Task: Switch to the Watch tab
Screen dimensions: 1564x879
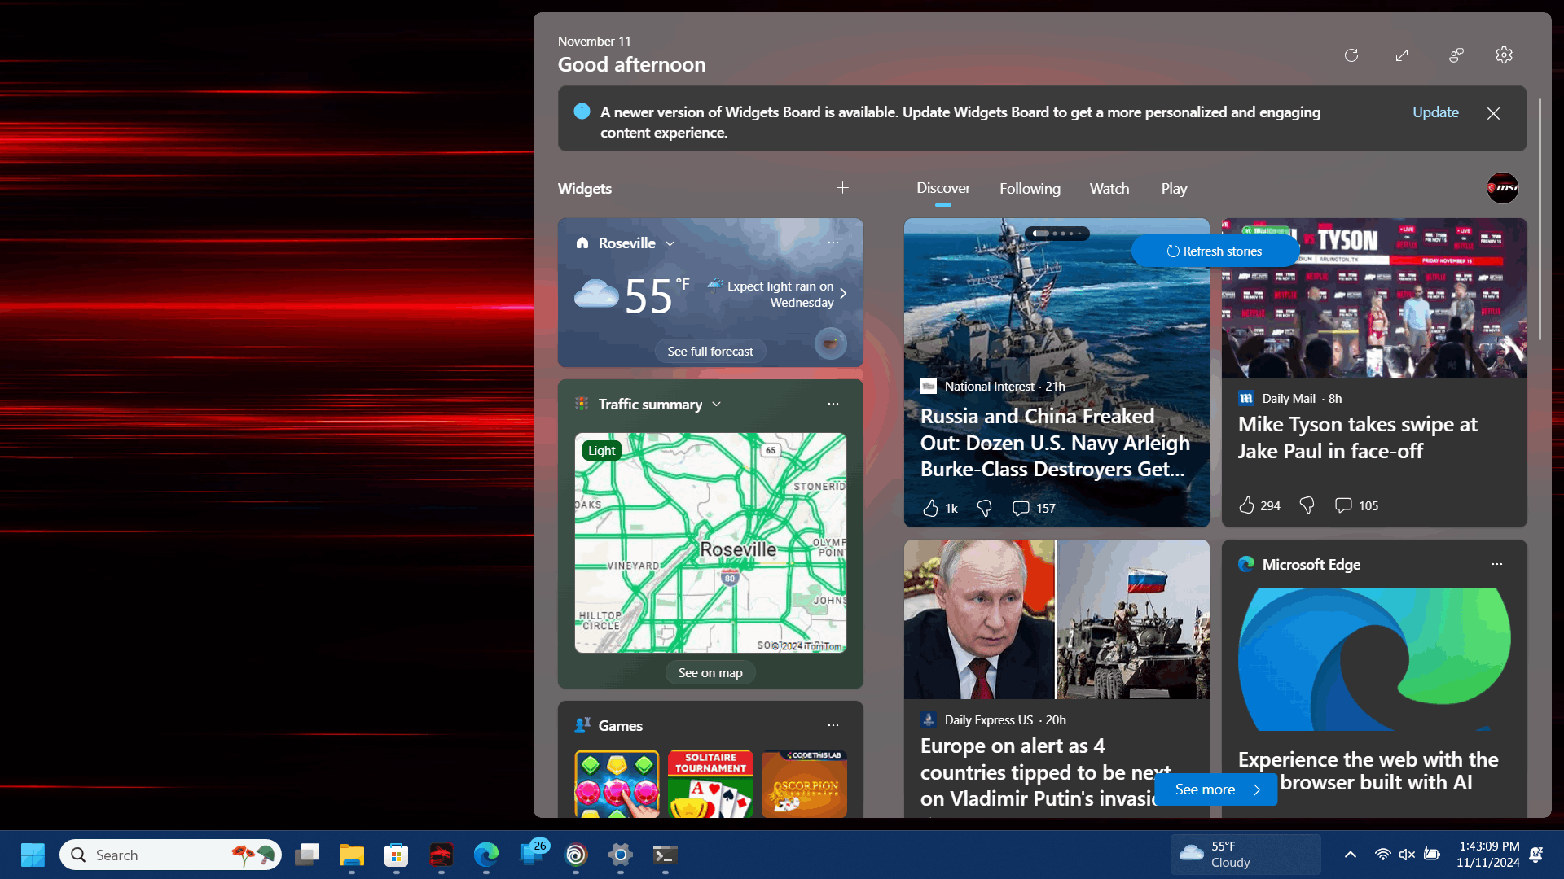Action: click(x=1109, y=189)
